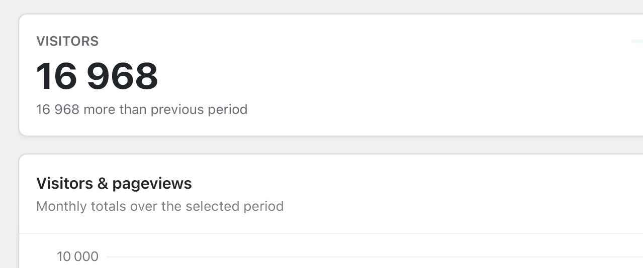Click the word 'pageviews' in the chart title
Image resolution: width=643 pixels, height=268 pixels.
point(152,183)
